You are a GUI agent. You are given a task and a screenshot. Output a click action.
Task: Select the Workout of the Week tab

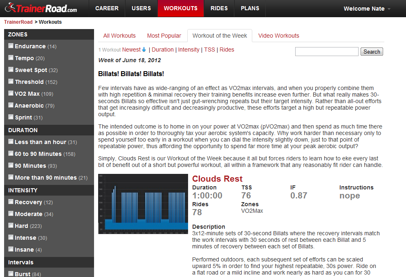click(x=220, y=36)
